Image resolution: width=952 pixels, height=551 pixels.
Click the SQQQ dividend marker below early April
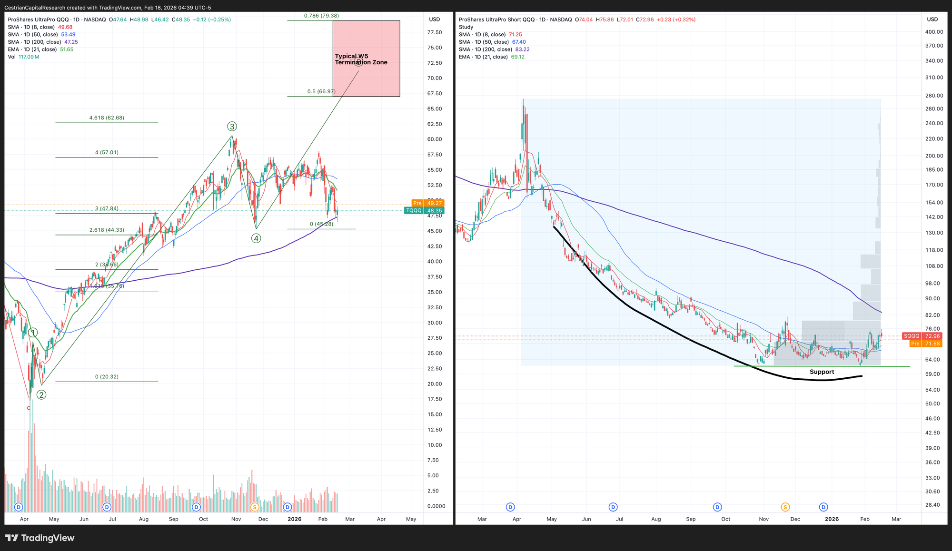511,507
